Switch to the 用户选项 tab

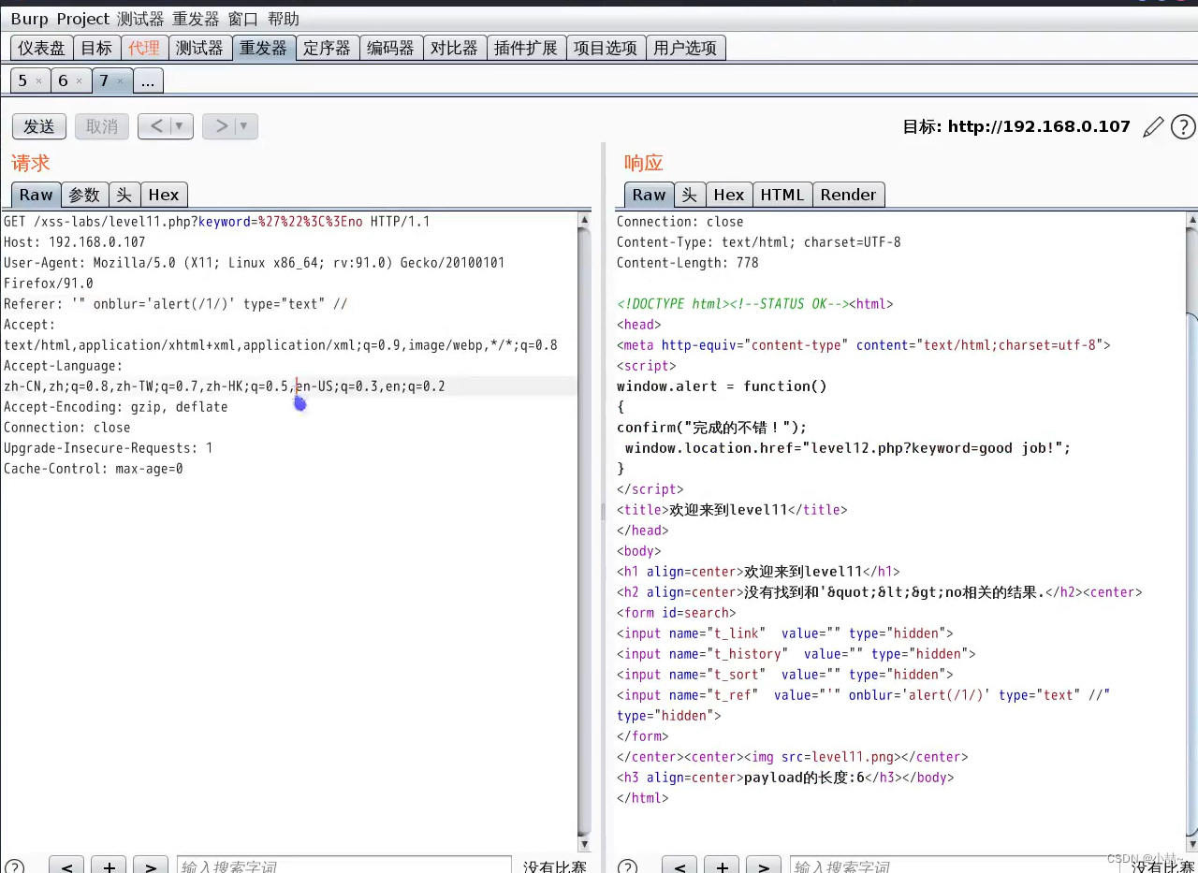click(685, 48)
